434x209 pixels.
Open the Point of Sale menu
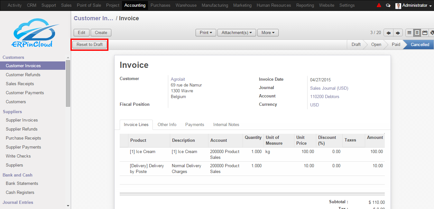click(89, 5)
